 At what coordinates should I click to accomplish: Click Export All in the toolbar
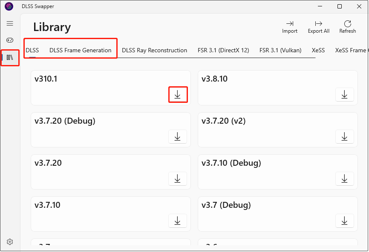[319, 27]
